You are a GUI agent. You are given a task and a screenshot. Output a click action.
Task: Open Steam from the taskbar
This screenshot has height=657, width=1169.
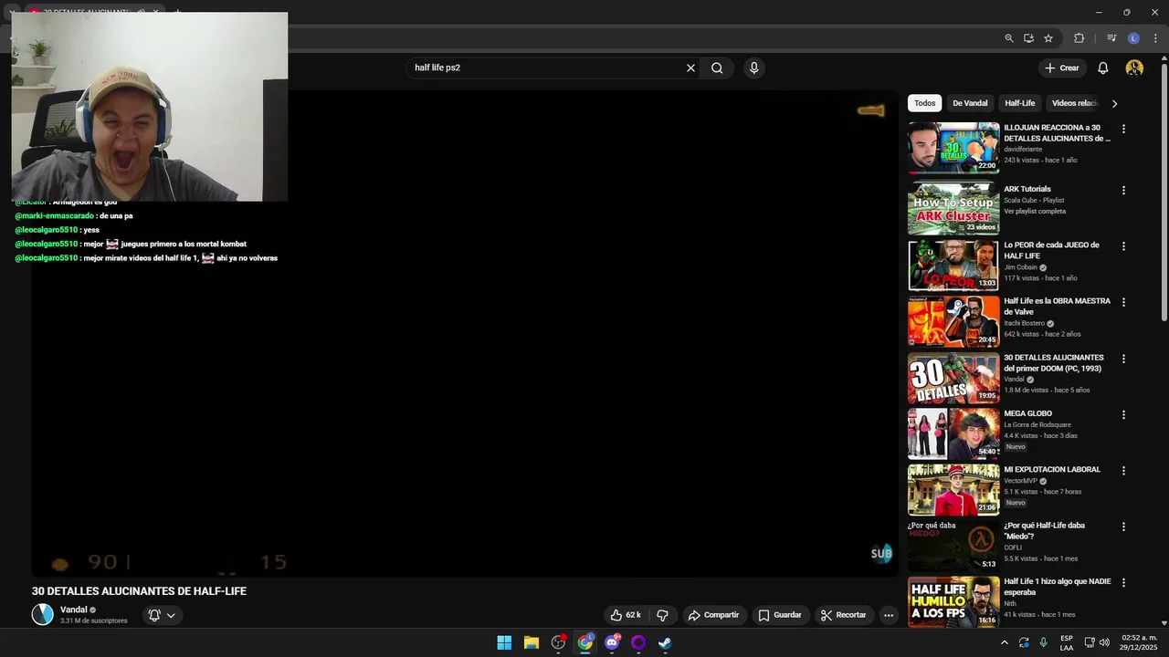(665, 642)
